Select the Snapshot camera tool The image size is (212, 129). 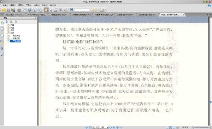pyautogui.click(x=60, y=10)
